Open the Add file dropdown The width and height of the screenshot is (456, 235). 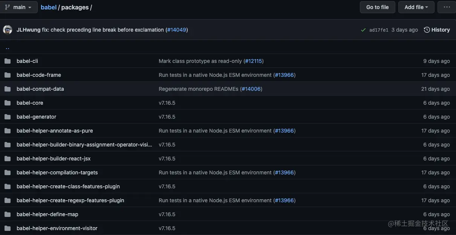pyautogui.click(x=416, y=7)
